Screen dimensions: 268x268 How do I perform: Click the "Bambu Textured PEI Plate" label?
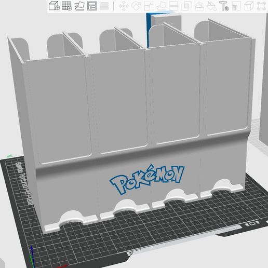[24, 183]
